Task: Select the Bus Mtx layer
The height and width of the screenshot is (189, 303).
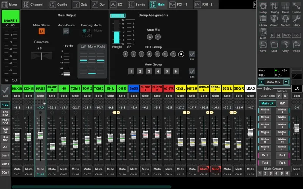Action: point(5,139)
